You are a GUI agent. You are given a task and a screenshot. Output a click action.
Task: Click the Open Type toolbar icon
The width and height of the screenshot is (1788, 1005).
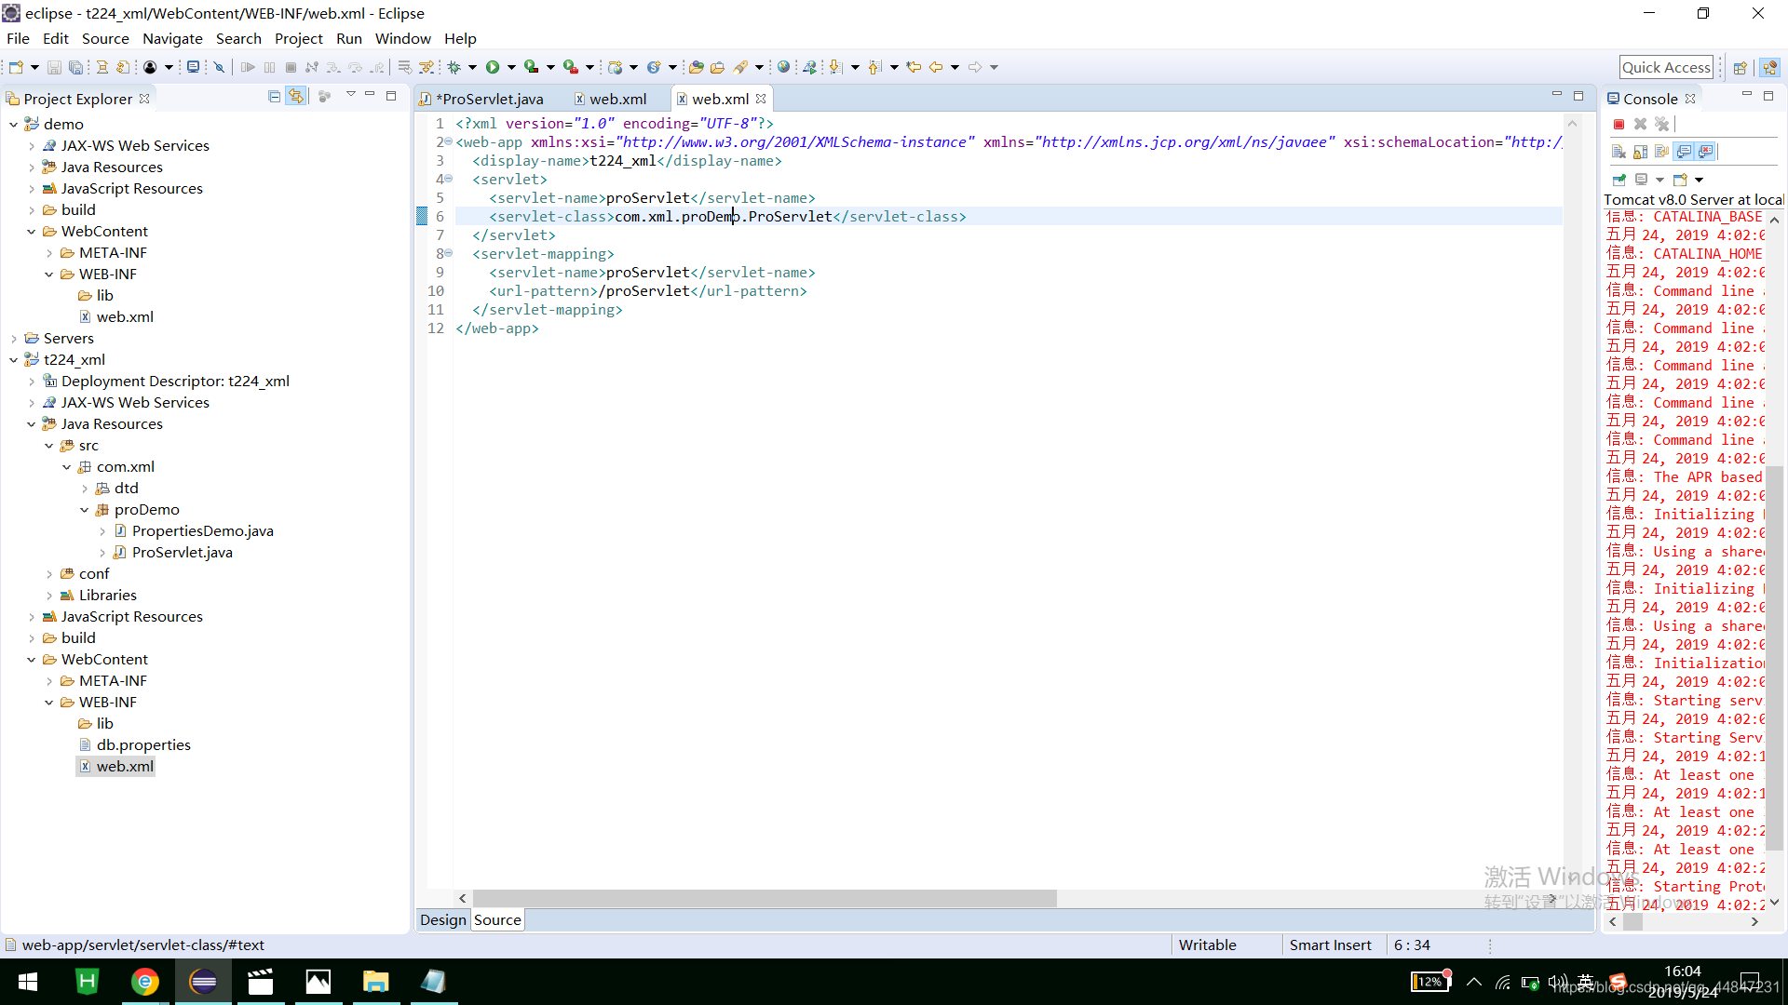pyautogui.click(x=696, y=67)
